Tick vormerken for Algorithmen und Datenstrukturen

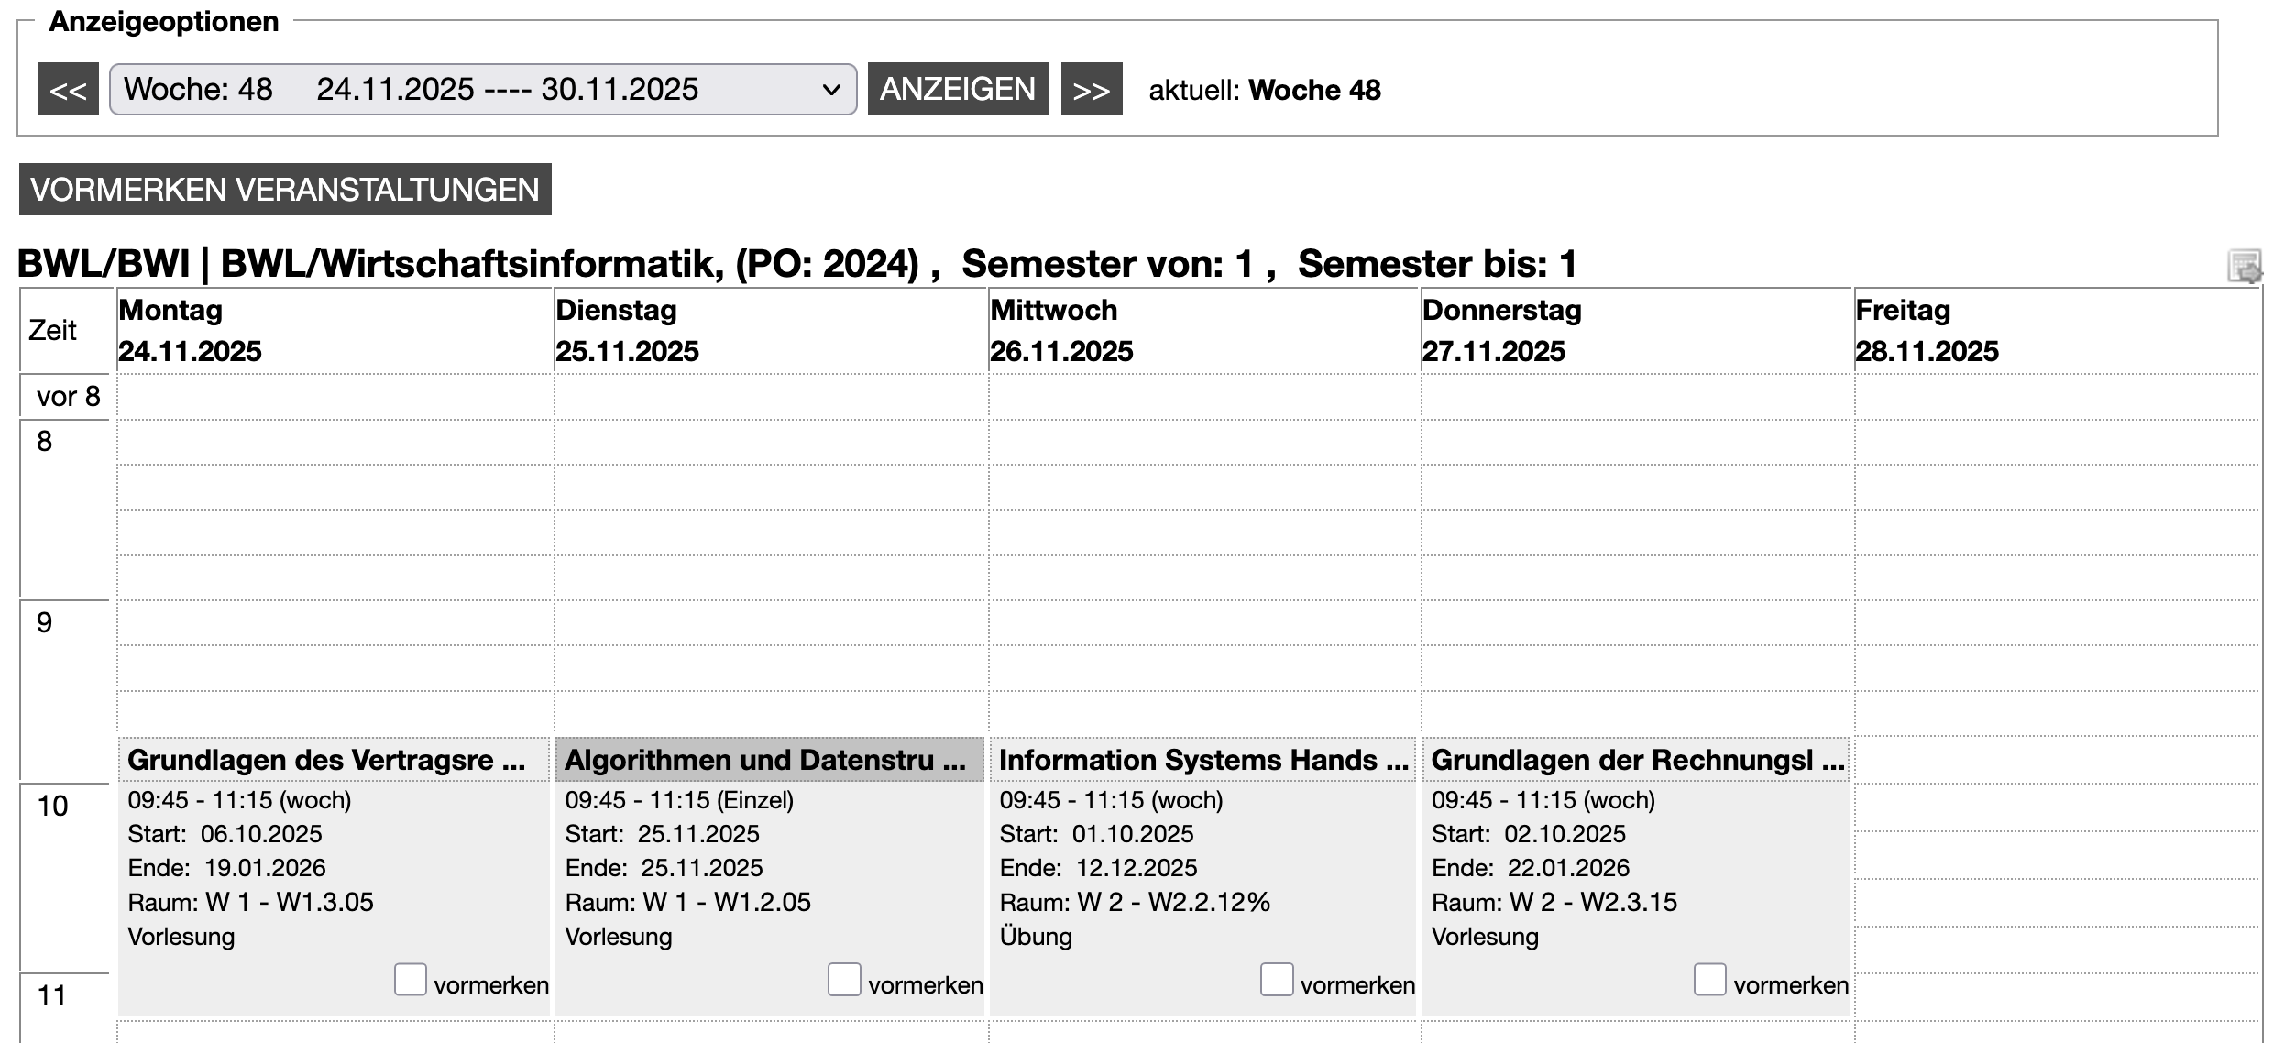click(x=843, y=979)
